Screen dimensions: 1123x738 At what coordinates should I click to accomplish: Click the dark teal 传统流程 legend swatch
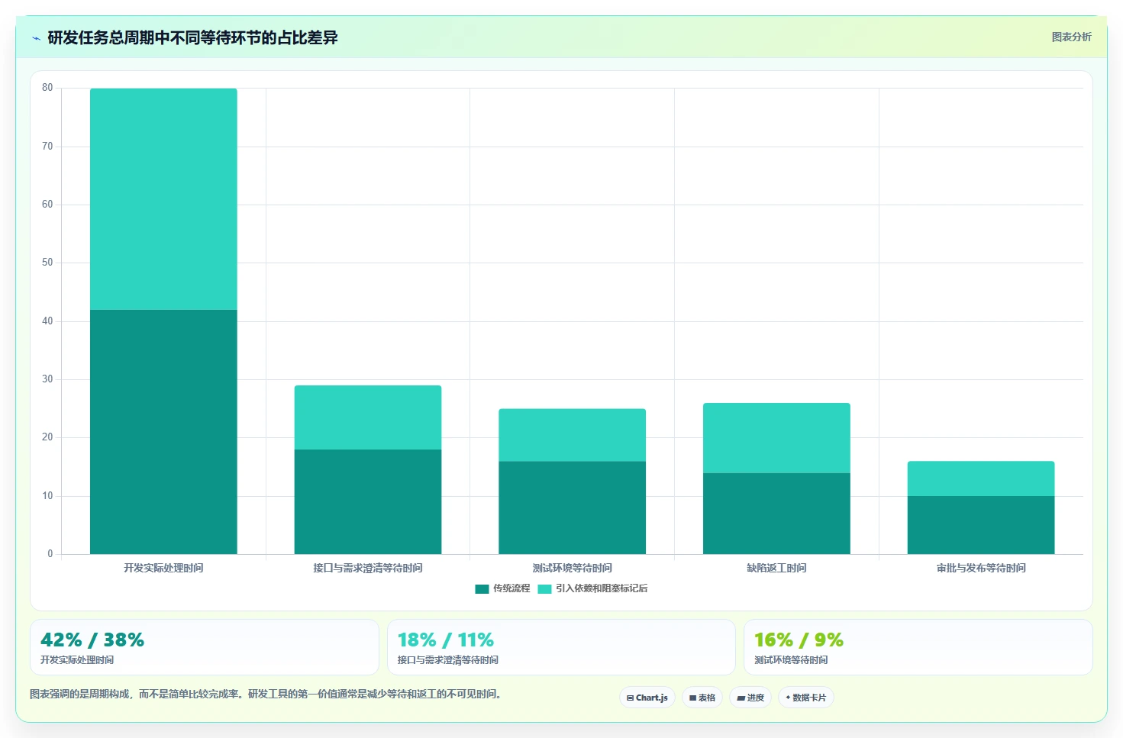482,588
